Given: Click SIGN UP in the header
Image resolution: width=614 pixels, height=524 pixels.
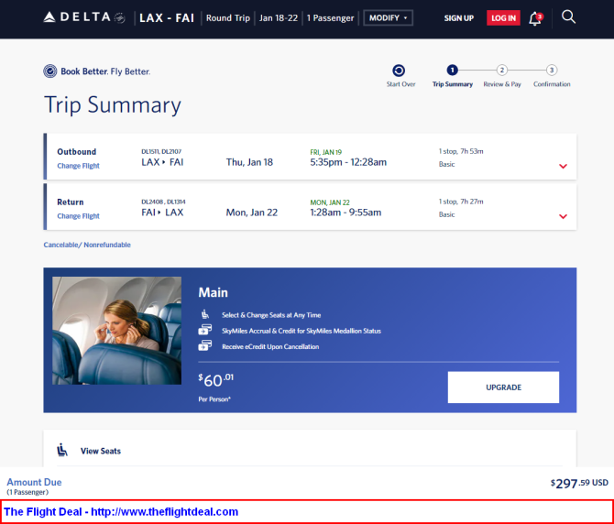Looking at the screenshot, I should [458, 18].
